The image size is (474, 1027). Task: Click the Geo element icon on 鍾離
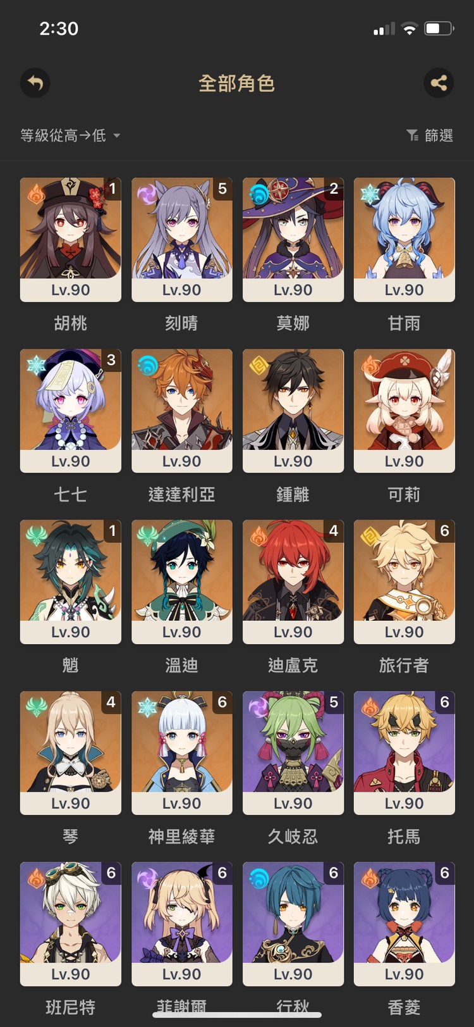click(258, 364)
